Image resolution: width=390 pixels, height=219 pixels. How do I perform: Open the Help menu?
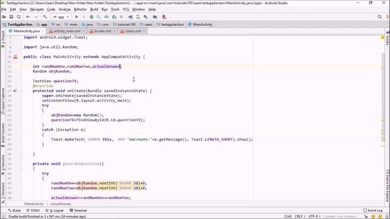[152, 10]
